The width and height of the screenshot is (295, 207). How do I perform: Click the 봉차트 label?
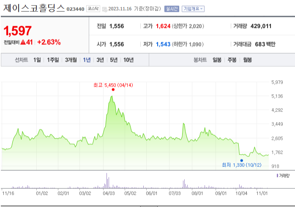[200, 60]
